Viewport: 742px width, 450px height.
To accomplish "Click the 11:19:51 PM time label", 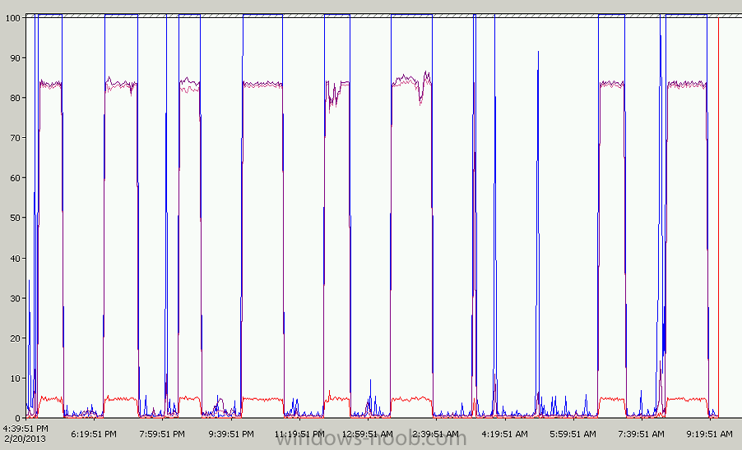I will tap(299, 434).
